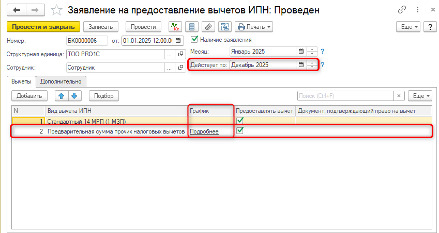Open Сотрудник record with open icon
439x233 pixels.
click(180, 68)
